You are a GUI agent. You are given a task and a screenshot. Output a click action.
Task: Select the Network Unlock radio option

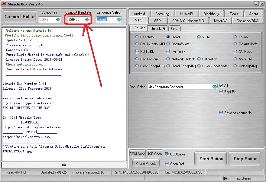(181, 59)
